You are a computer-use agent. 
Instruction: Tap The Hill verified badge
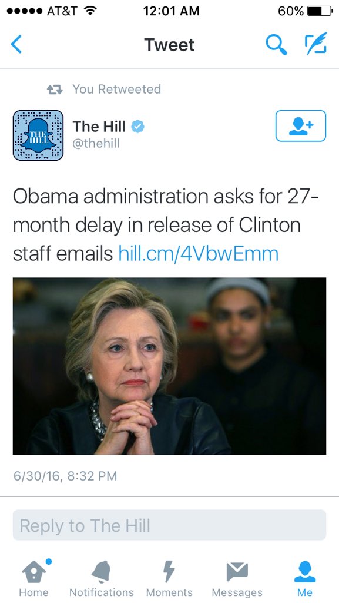click(137, 126)
